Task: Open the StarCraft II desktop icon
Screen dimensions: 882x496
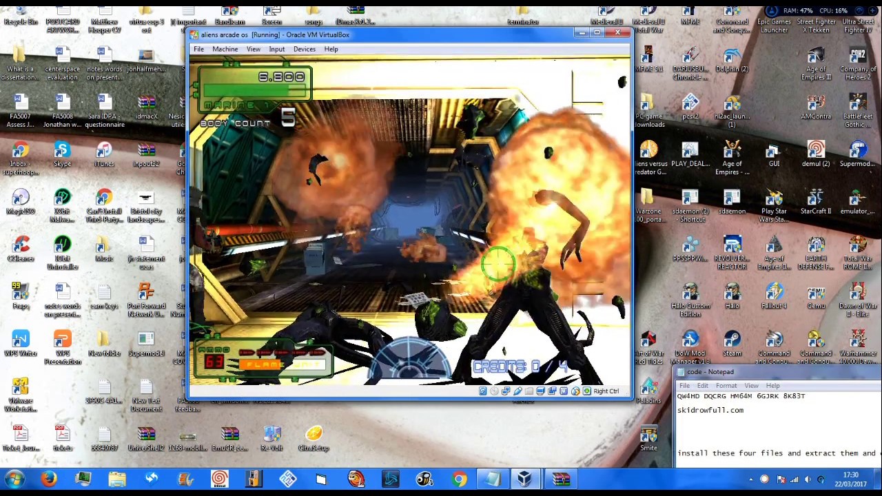Action: pyautogui.click(x=816, y=201)
